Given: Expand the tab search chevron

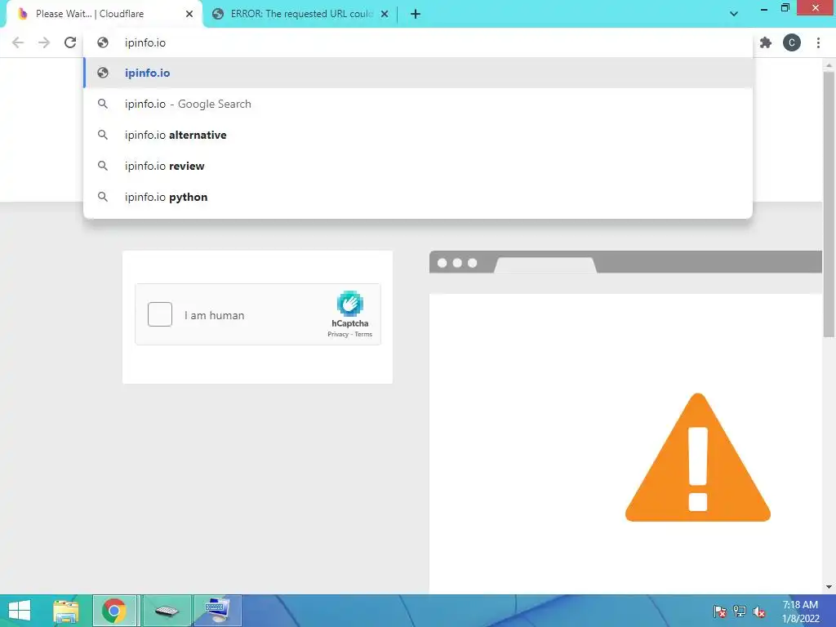Looking at the screenshot, I should click(x=734, y=14).
